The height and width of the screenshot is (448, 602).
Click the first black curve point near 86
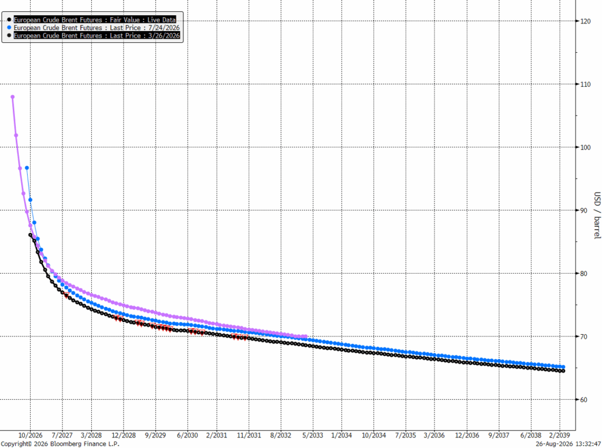[x=31, y=235]
